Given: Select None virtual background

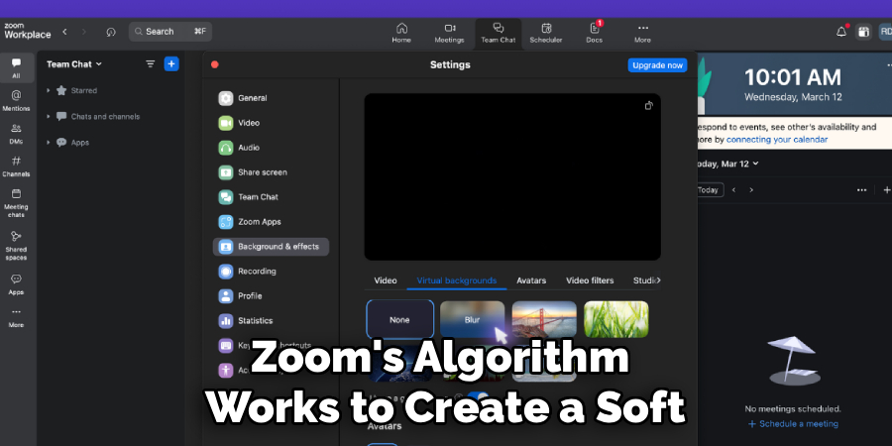Looking at the screenshot, I should [400, 320].
